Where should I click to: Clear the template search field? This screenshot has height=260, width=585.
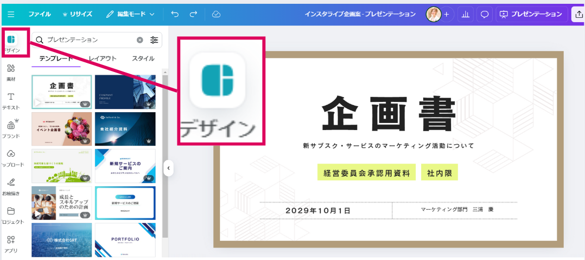tap(139, 40)
